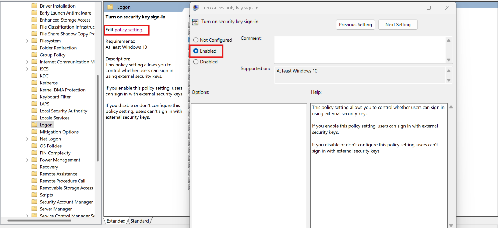This screenshot has width=498, height=228.
Task: Click the Server Manager folder icon
Action: (34, 209)
